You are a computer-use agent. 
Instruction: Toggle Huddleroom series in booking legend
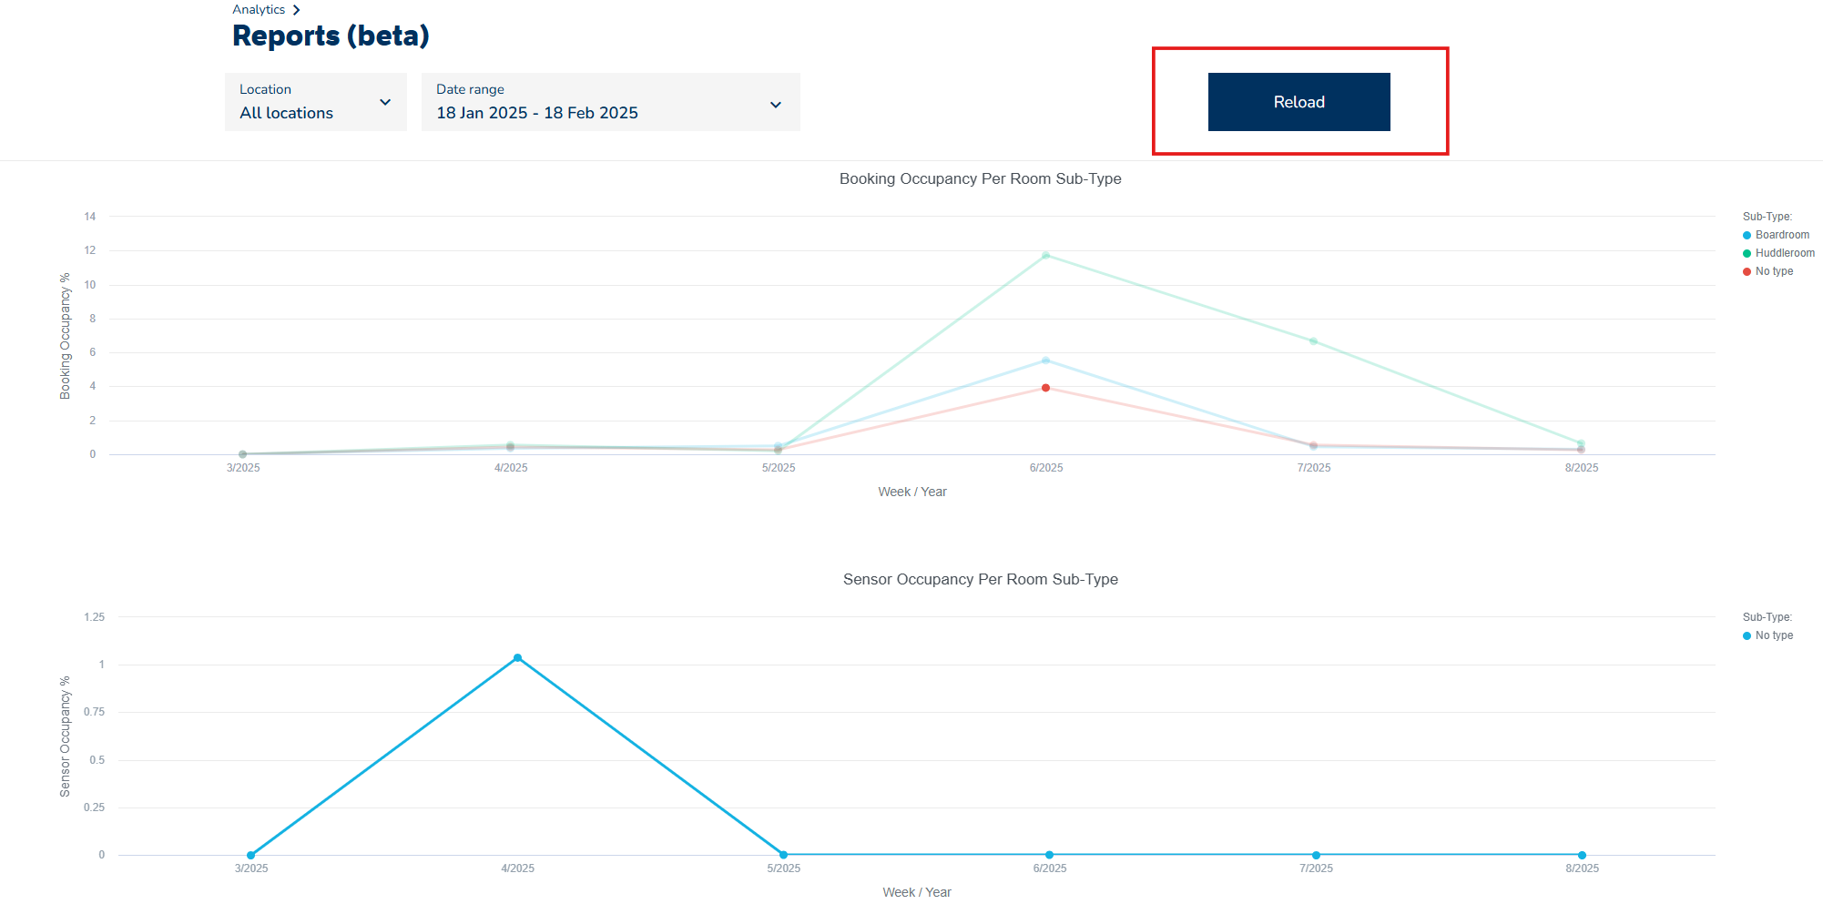coord(1785,253)
